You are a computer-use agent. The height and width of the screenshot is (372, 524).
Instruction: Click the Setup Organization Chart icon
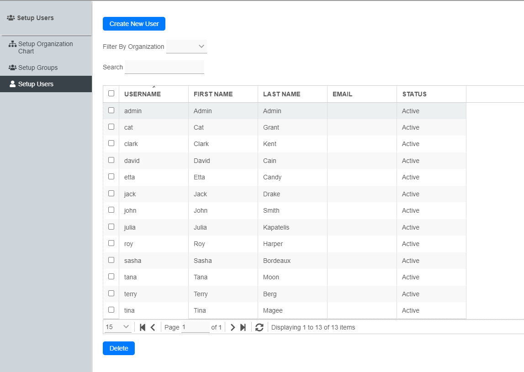[12, 44]
